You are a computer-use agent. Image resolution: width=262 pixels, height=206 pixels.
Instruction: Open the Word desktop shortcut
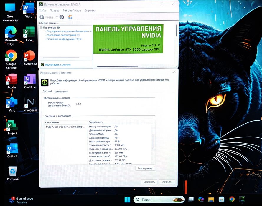tap(29, 11)
